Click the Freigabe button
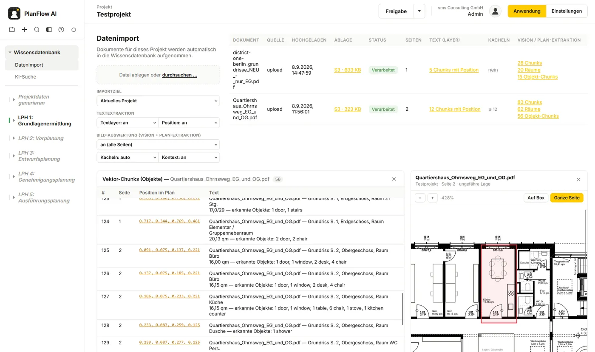The image size is (595, 352). (x=396, y=11)
